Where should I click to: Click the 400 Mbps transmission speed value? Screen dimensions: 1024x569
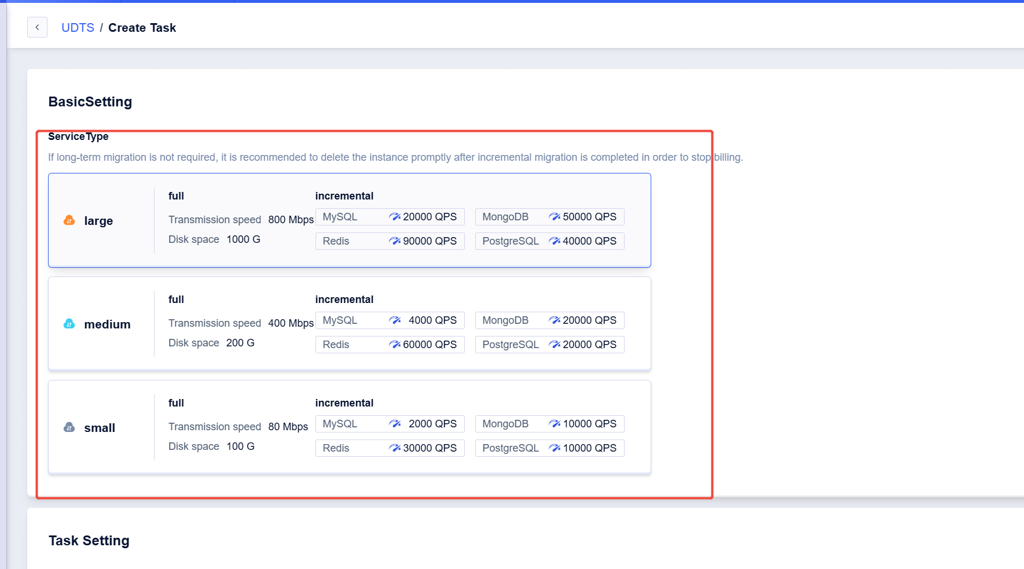coord(291,323)
